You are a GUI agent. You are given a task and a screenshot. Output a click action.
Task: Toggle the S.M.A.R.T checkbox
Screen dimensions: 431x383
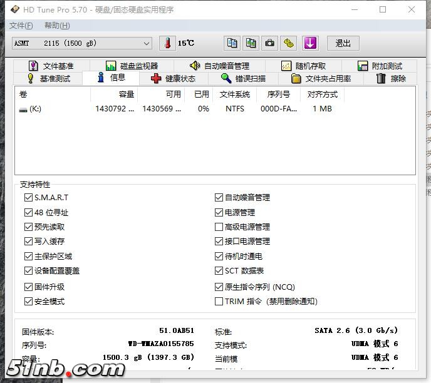pyautogui.click(x=28, y=197)
